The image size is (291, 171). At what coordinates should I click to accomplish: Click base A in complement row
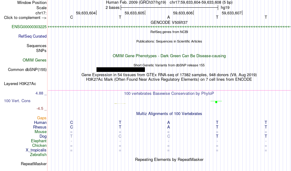(168, 17)
